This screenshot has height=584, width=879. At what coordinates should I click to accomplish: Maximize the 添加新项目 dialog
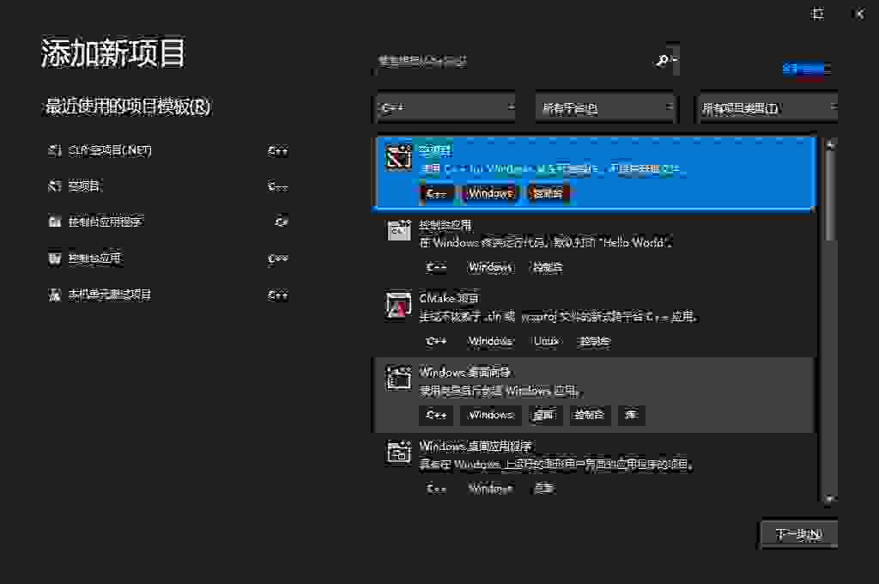tap(818, 14)
